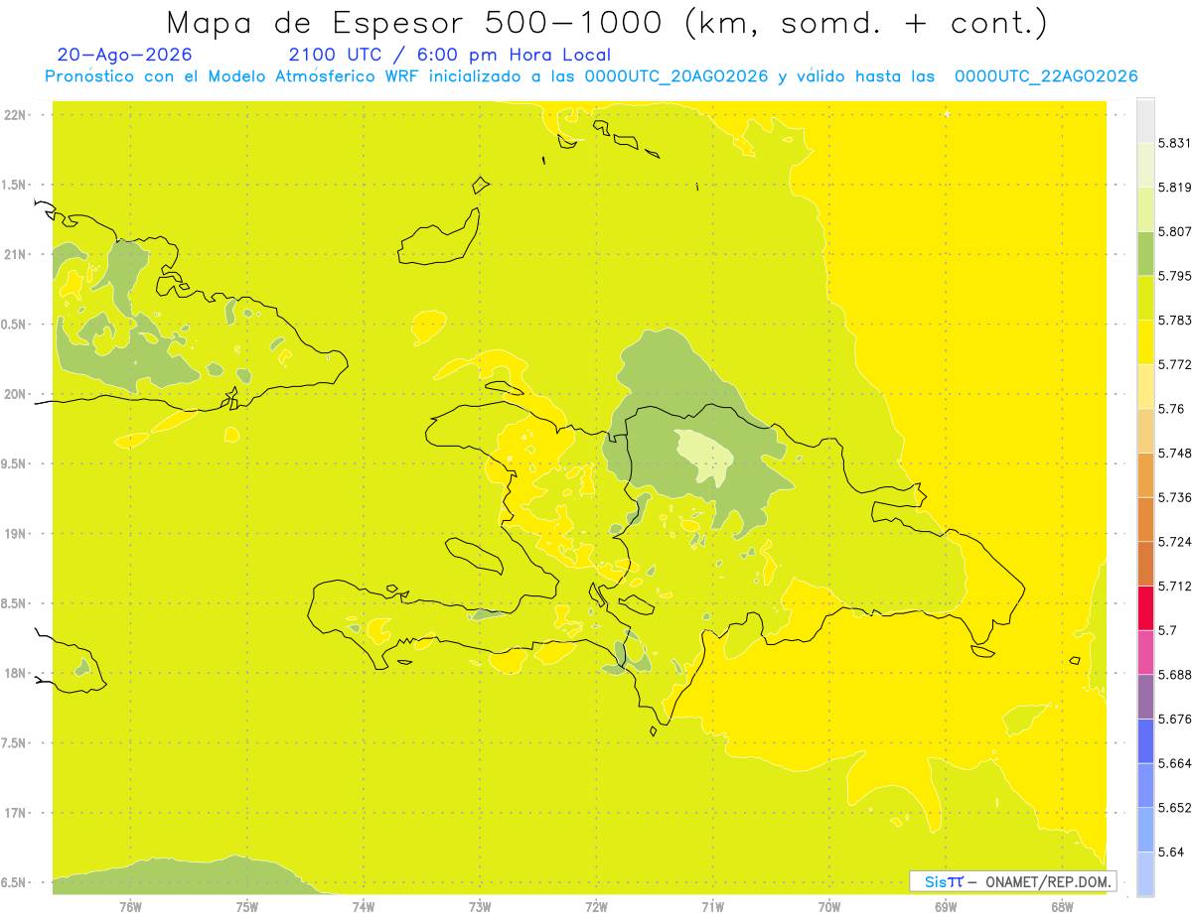The height and width of the screenshot is (920, 1192).
Task: Click the time text '2100 UTC / 6:00 pm Hora Local'
Action: [449, 55]
